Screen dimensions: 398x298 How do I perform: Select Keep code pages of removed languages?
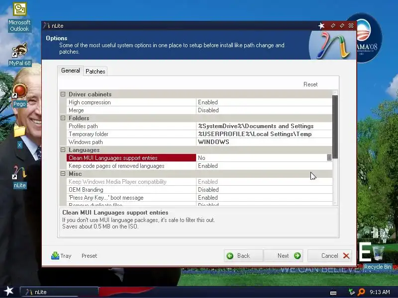click(x=131, y=166)
